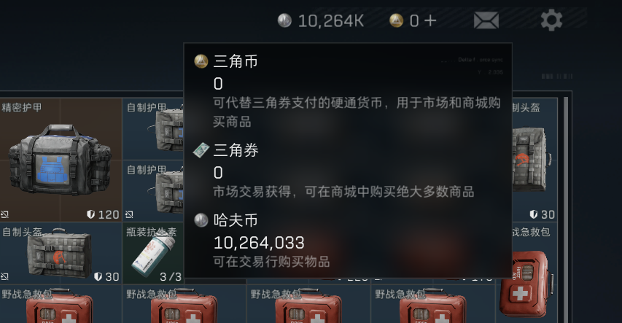Click the plus to add 三角币
This screenshot has height=323, width=622.
pyautogui.click(x=430, y=20)
